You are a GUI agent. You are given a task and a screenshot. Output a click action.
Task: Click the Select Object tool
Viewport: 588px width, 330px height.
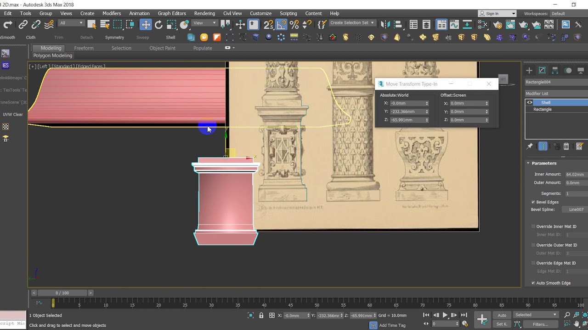tap(92, 25)
